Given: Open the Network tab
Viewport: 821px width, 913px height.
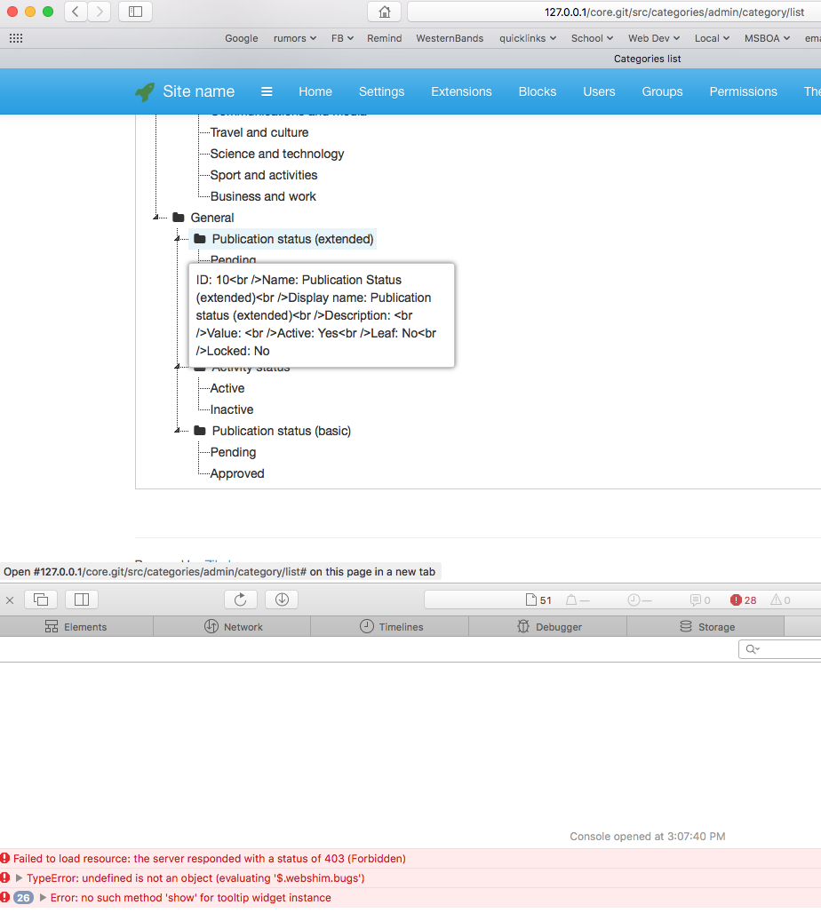Looking at the screenshot, I should [x=233, y=626].
